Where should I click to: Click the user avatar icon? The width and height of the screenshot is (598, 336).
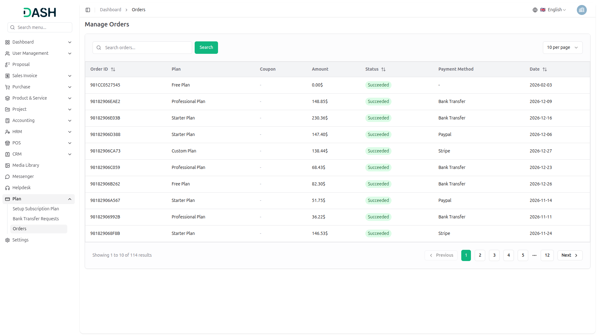pos(581,10)
